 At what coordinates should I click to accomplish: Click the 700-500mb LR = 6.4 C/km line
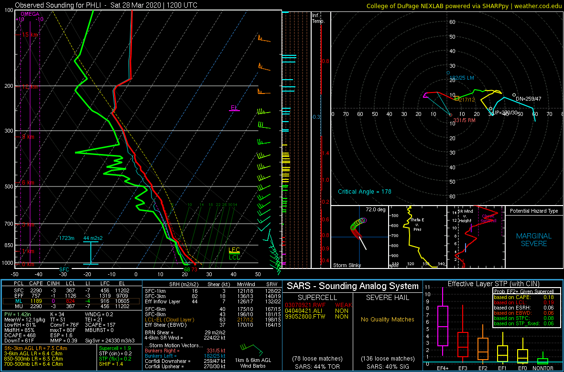click(x=34, y=364)
